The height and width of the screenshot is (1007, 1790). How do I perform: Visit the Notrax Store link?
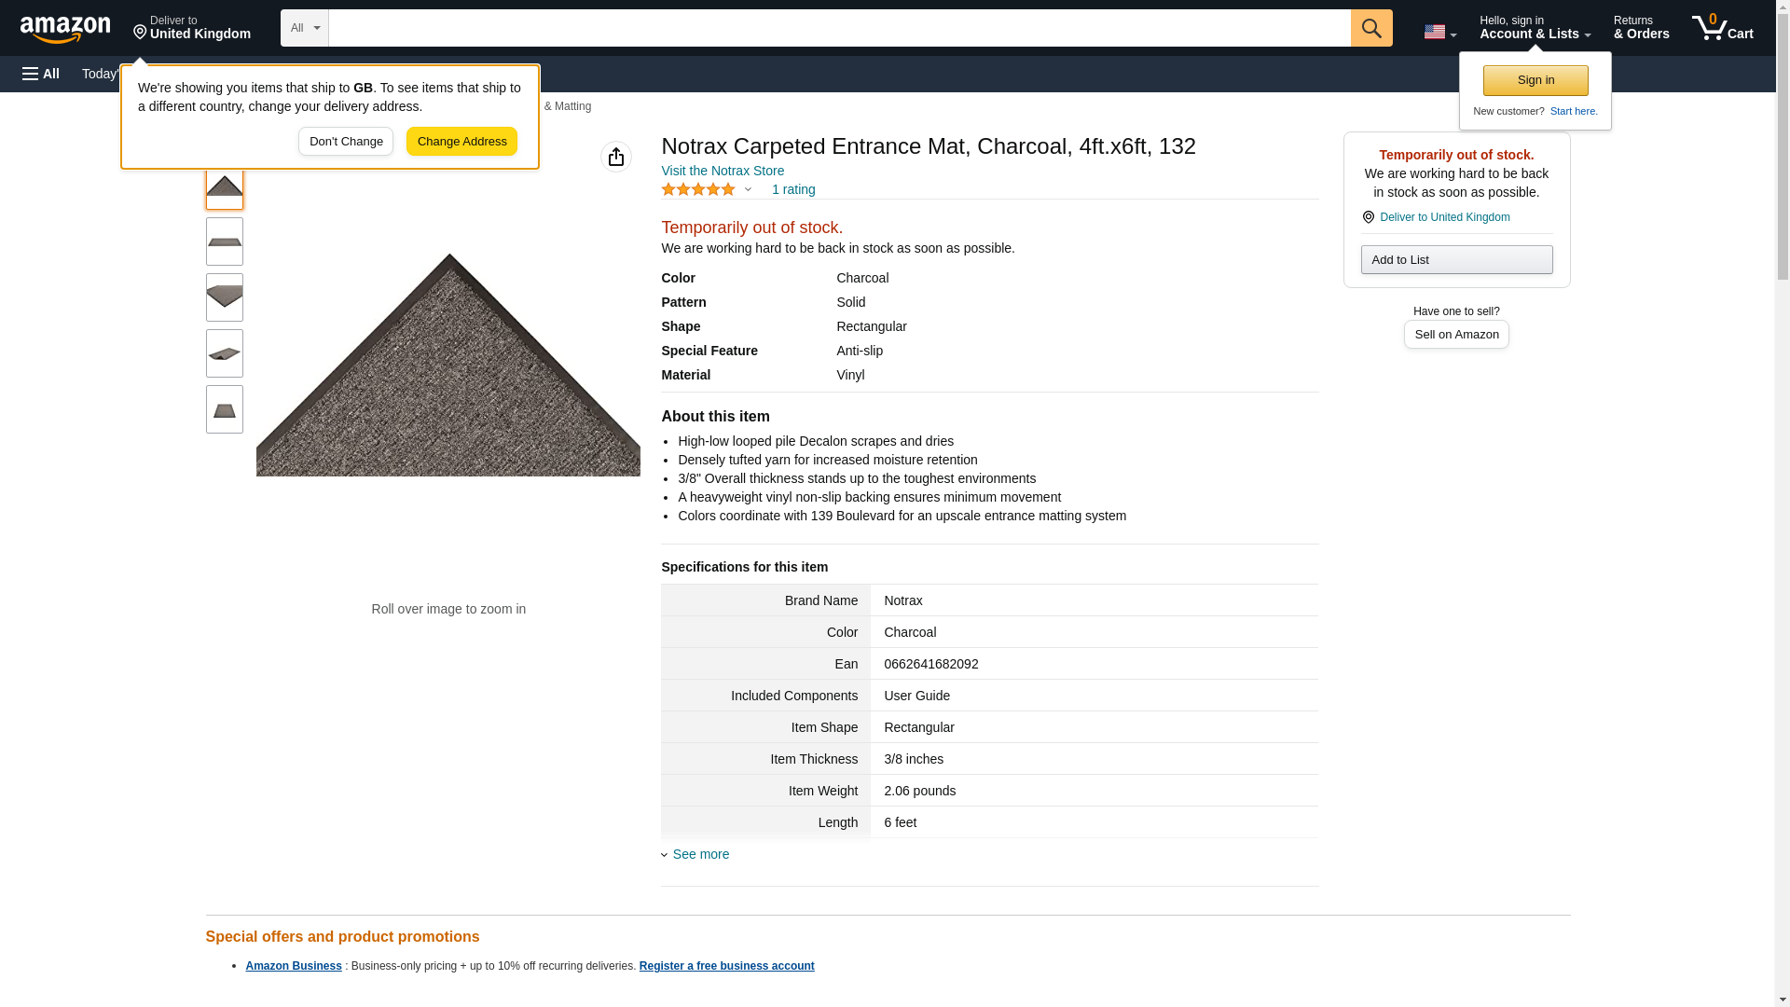click(722, 171)
